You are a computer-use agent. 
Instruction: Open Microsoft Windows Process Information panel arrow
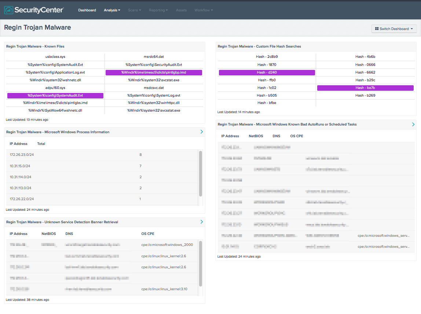pos(202,132)
